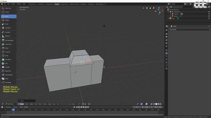211x118 pixels.
Task: Select the Shrink/Fatten tool
Action: 9,75
